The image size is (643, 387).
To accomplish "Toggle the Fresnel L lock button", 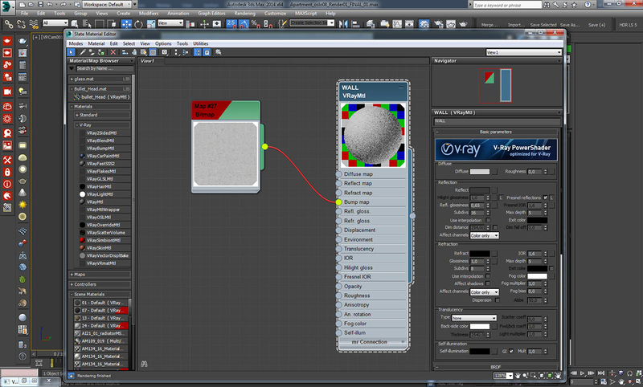I will (x=551, y=198).
